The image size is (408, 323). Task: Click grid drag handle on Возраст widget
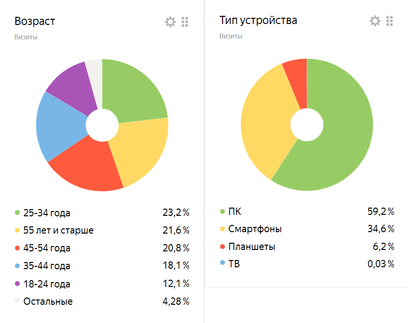(x=185, y=22)
